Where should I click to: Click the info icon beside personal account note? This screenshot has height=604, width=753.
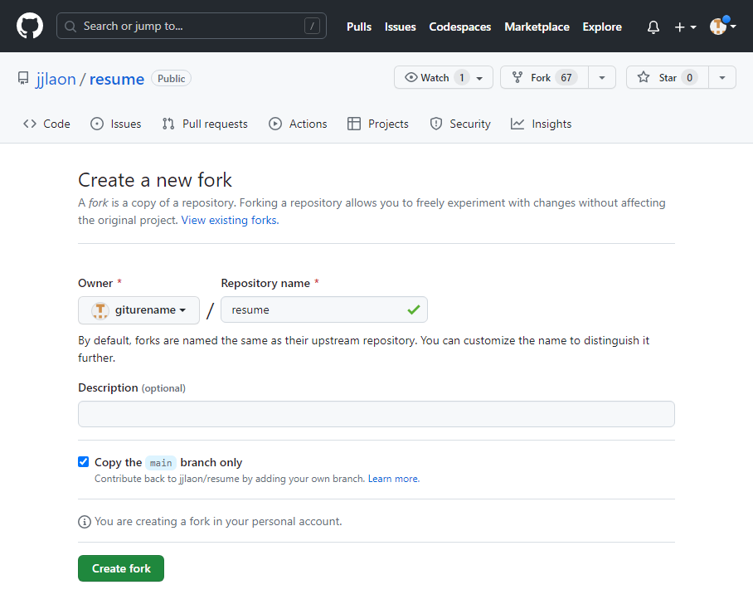tap(85, 522)
